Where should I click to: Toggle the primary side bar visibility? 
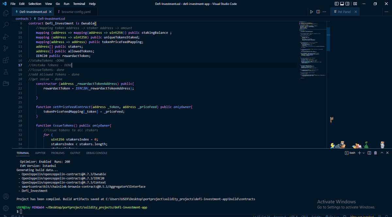(337, 4)
